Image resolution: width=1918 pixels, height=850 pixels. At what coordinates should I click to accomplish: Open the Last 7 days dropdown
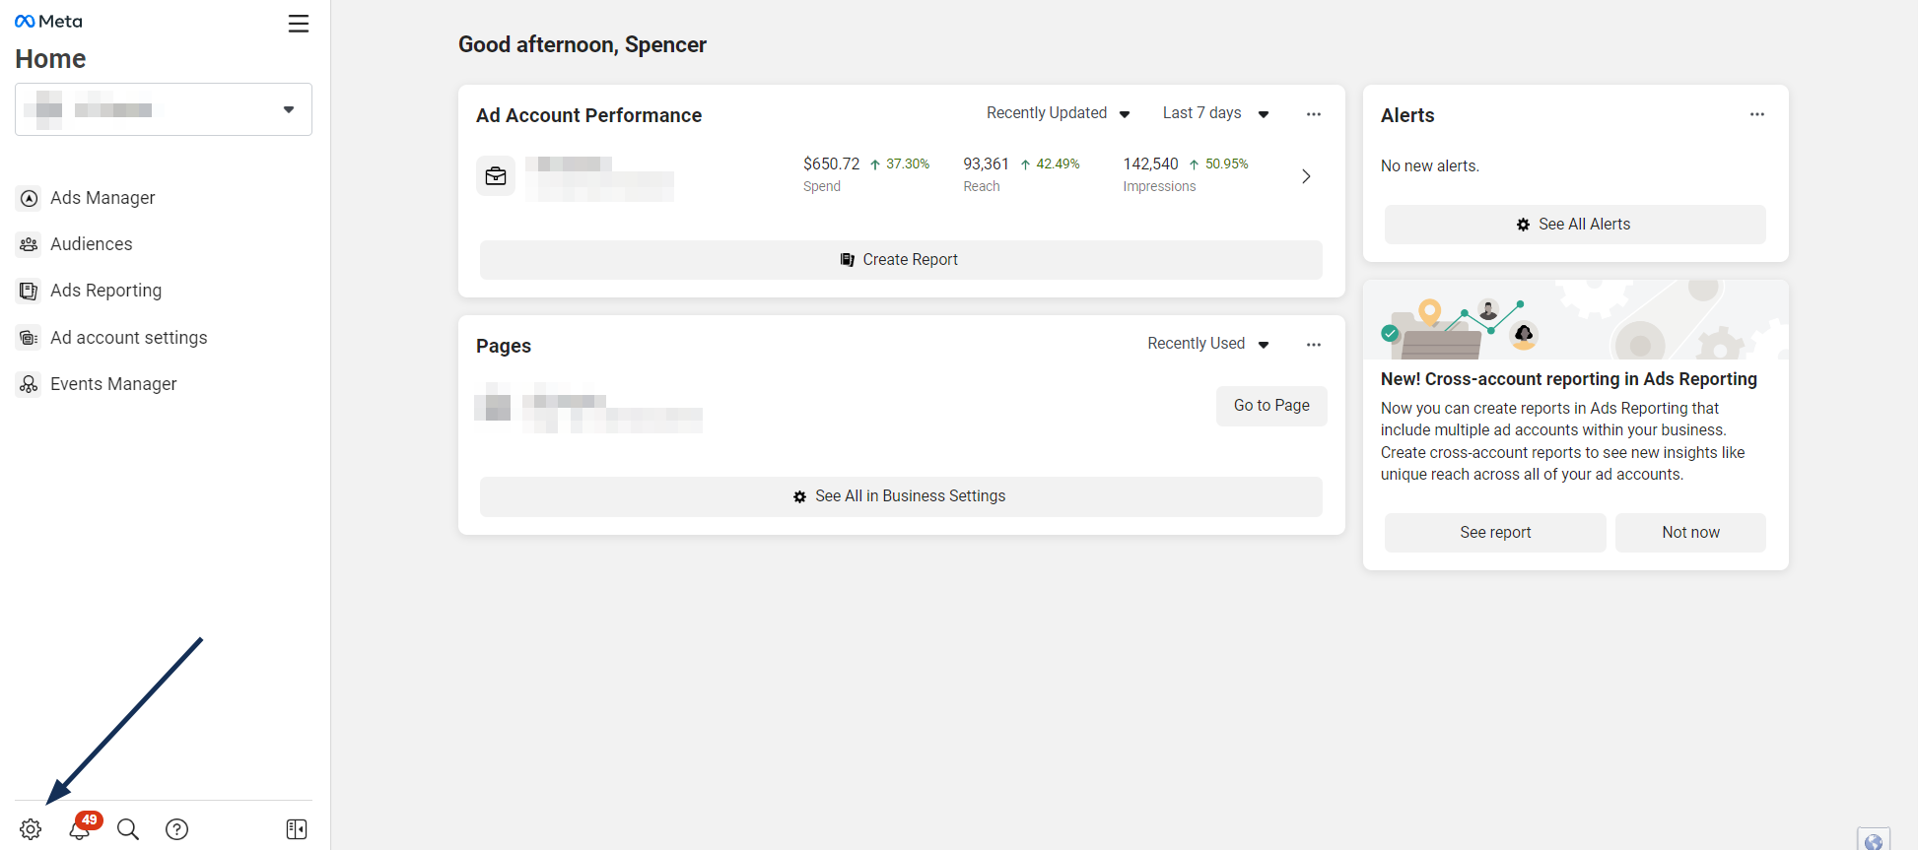tap(1215, 113)
